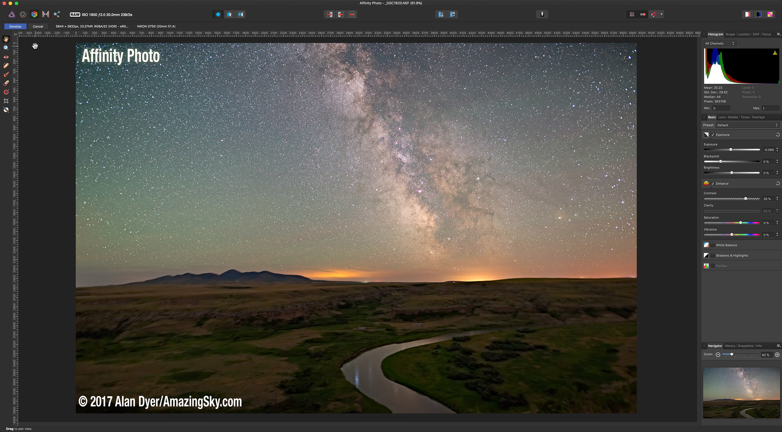
Task: Enable the White Balance checkbox
Action: click(x=713, y=245)
